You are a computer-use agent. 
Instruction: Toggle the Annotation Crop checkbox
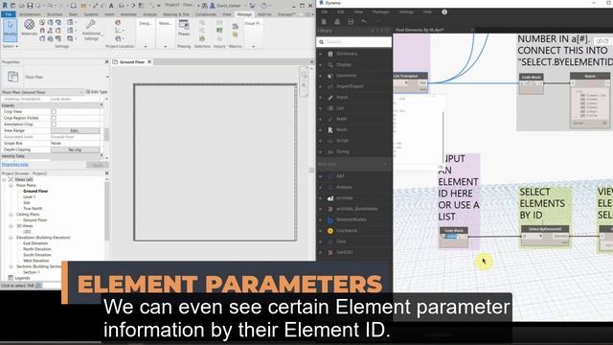click(54, 124)
